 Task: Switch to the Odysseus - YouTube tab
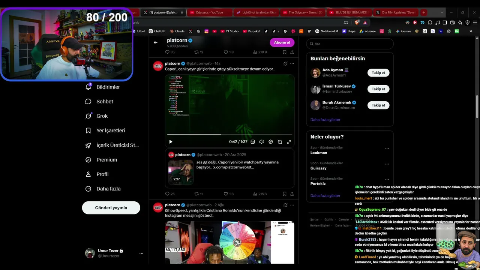209,12
